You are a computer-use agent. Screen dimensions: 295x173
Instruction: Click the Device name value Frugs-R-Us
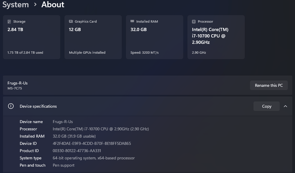coord(63,122)
